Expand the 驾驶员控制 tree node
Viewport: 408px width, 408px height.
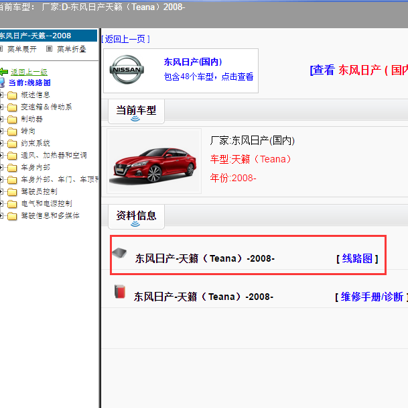1,192
